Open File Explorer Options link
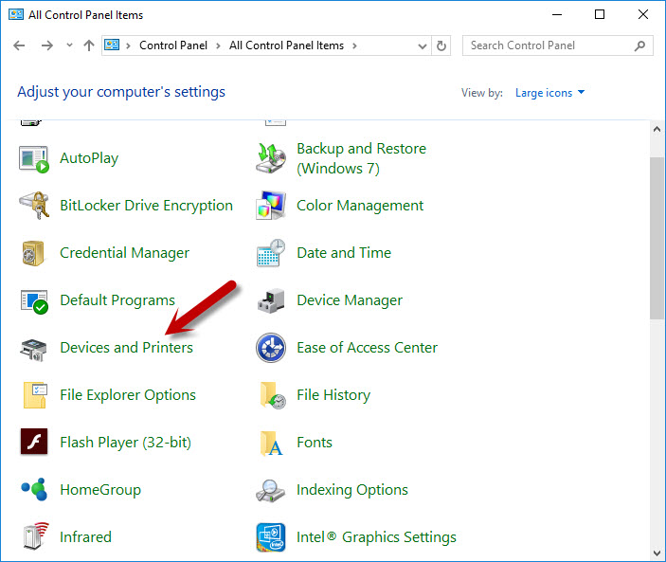 coord(128,395)
